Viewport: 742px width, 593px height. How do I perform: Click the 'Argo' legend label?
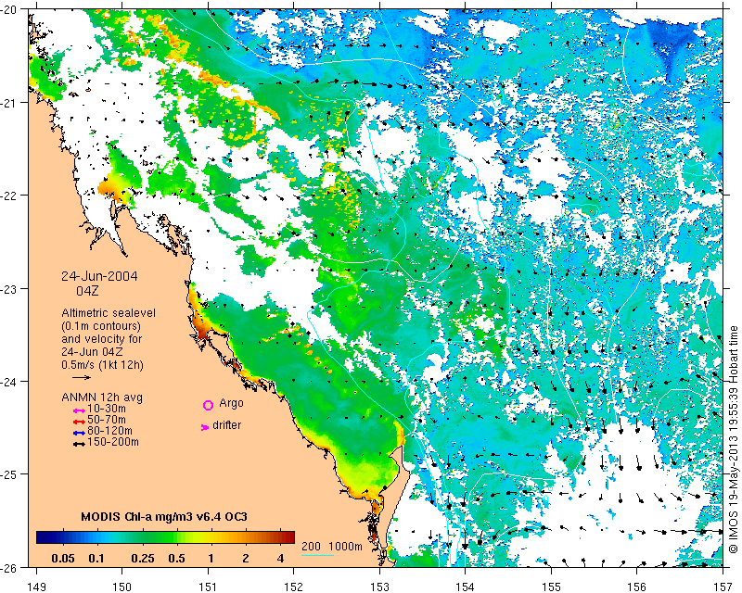click(x=231, y=403)
